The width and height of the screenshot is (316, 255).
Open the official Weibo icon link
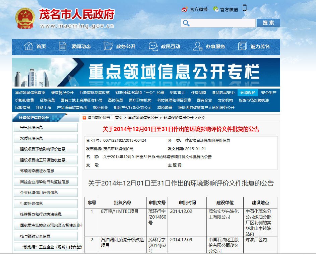click(184, 9)
